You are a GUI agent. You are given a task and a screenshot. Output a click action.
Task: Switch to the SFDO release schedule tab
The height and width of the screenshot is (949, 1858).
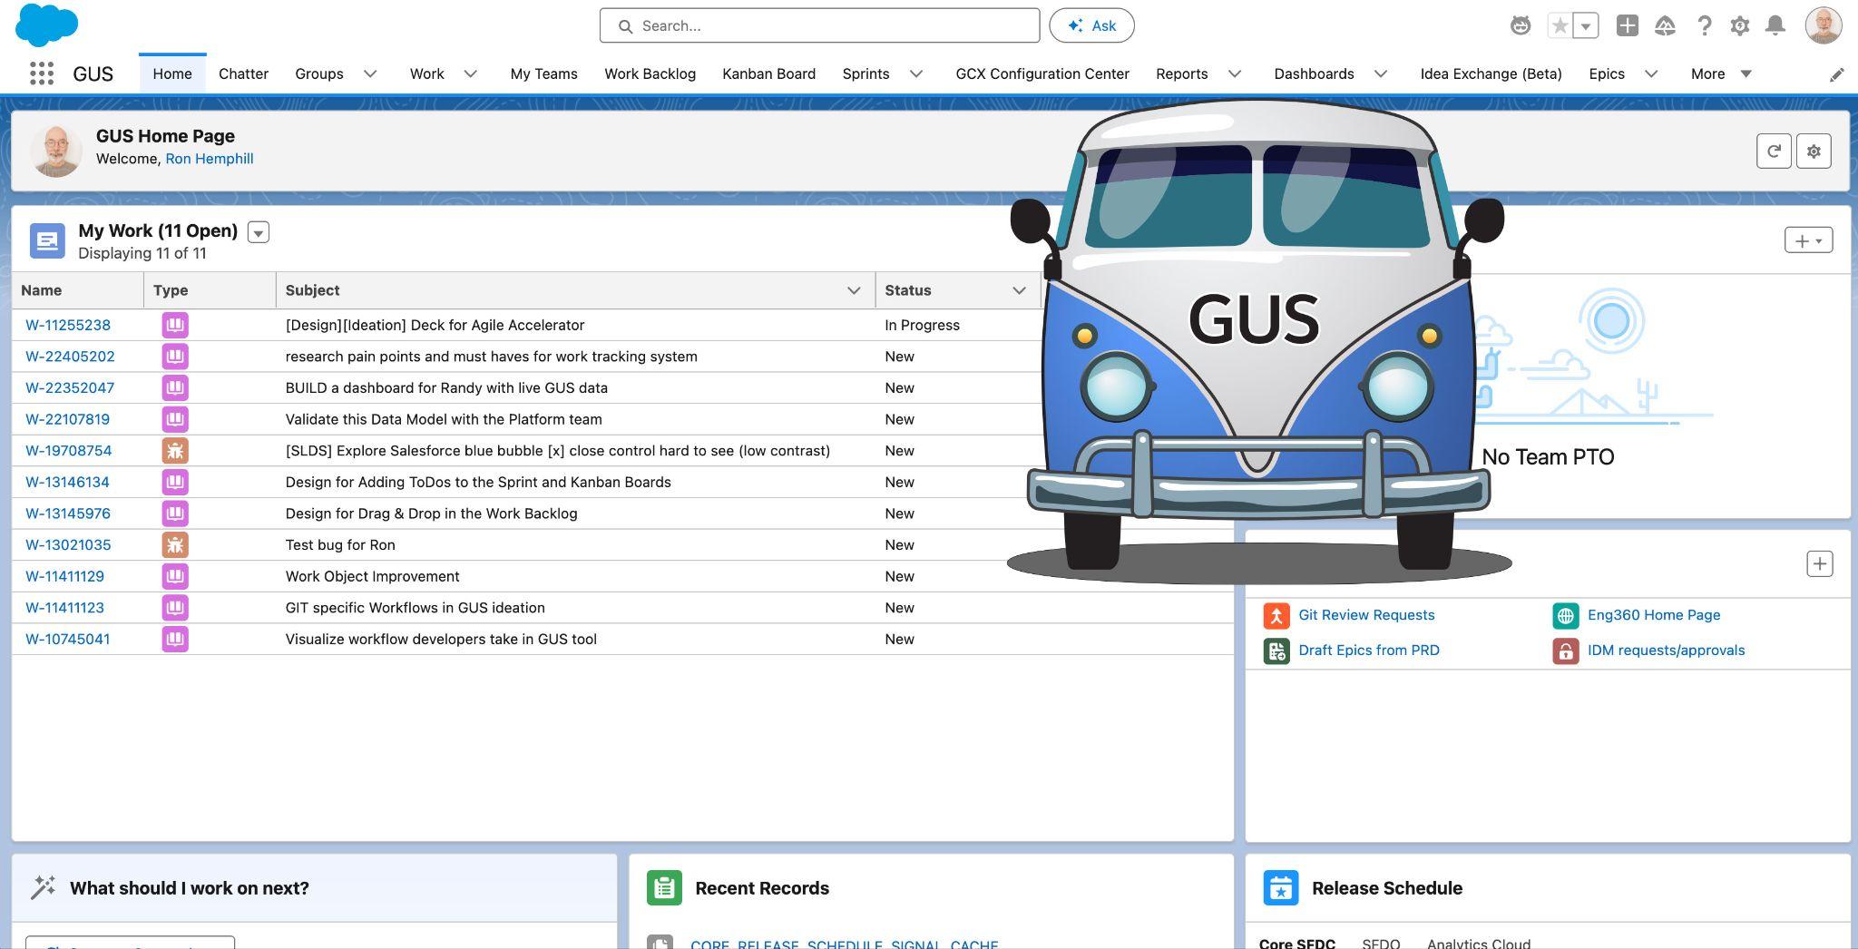[1381, 944]
